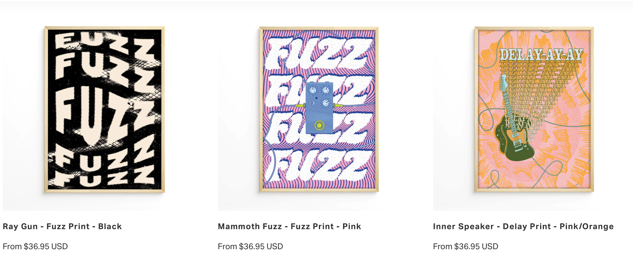The width and height of the screenshot is (633, 270).
Task: Click the price under the Mammoth Fuzz print
Action: click(x=250, y=247)
